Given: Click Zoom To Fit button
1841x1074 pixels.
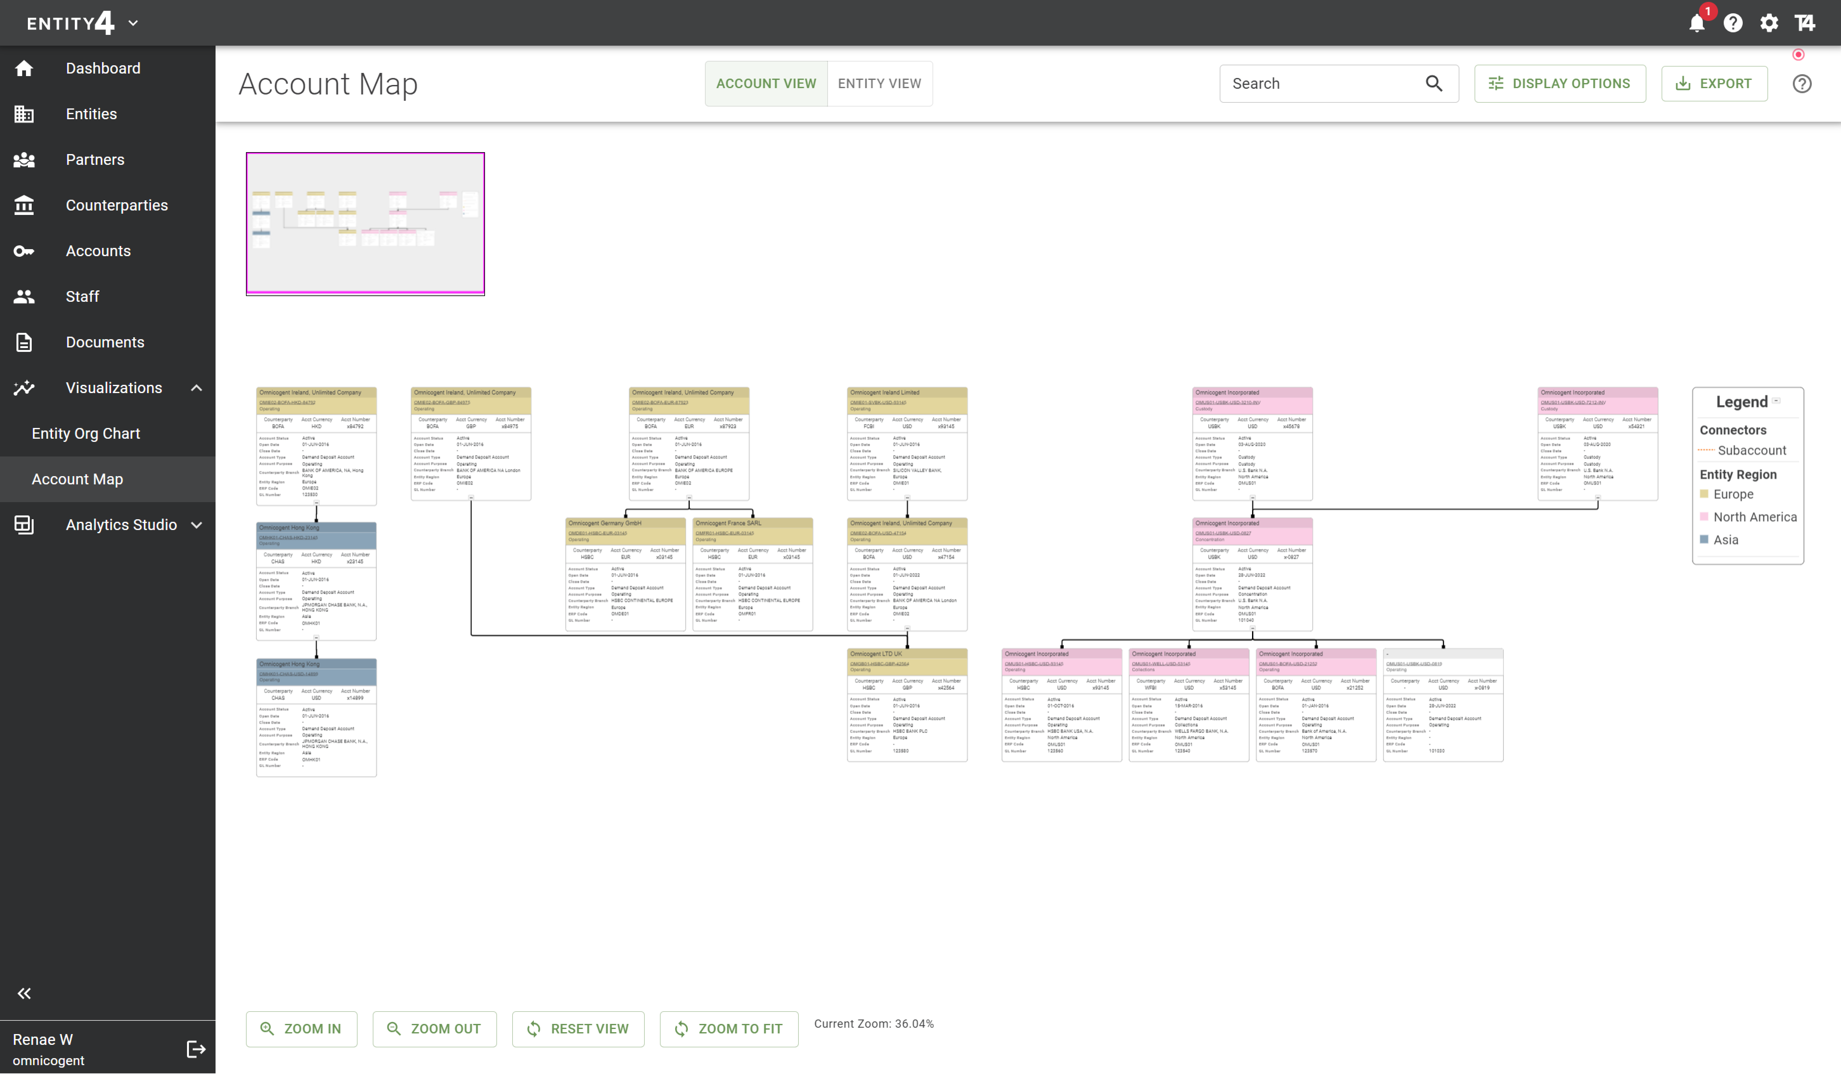Looking at the screenshot, I should click(x=728, y=1029).
